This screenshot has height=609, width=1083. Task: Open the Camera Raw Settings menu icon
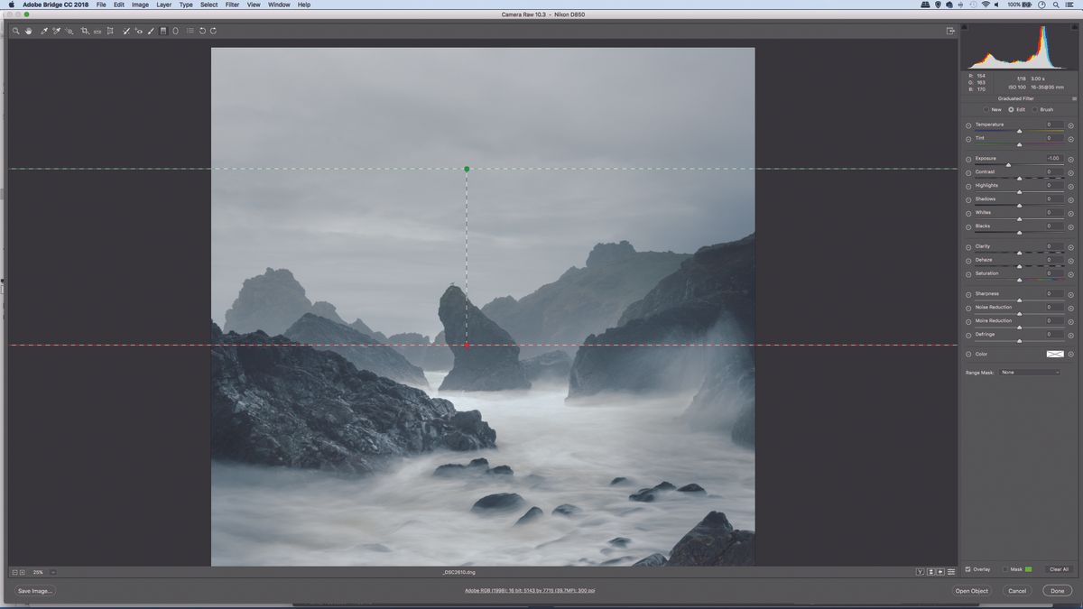coord(1074,97)
